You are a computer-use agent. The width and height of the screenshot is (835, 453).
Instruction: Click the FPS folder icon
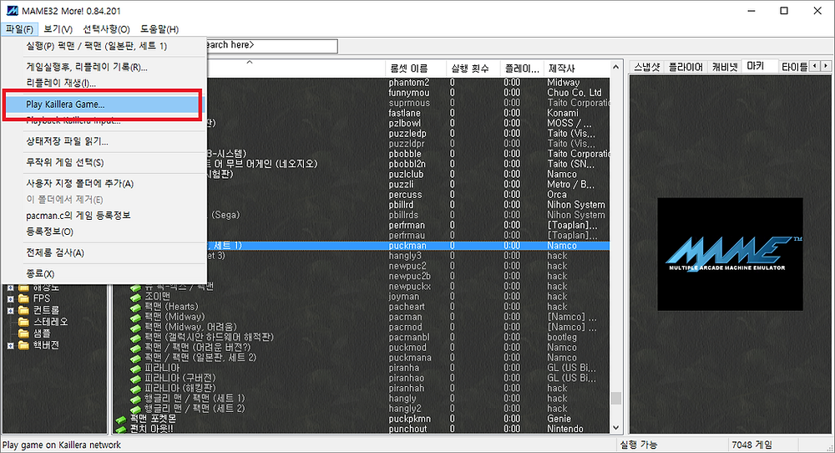coord(23,298)
